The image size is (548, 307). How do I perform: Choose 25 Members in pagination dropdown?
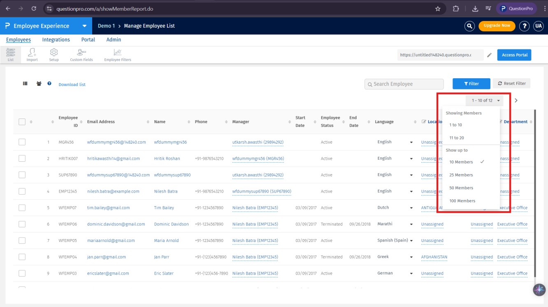461,175
